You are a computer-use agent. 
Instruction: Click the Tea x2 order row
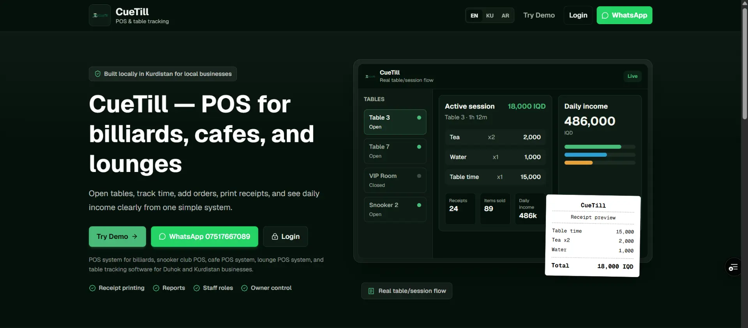pos(495,137)
